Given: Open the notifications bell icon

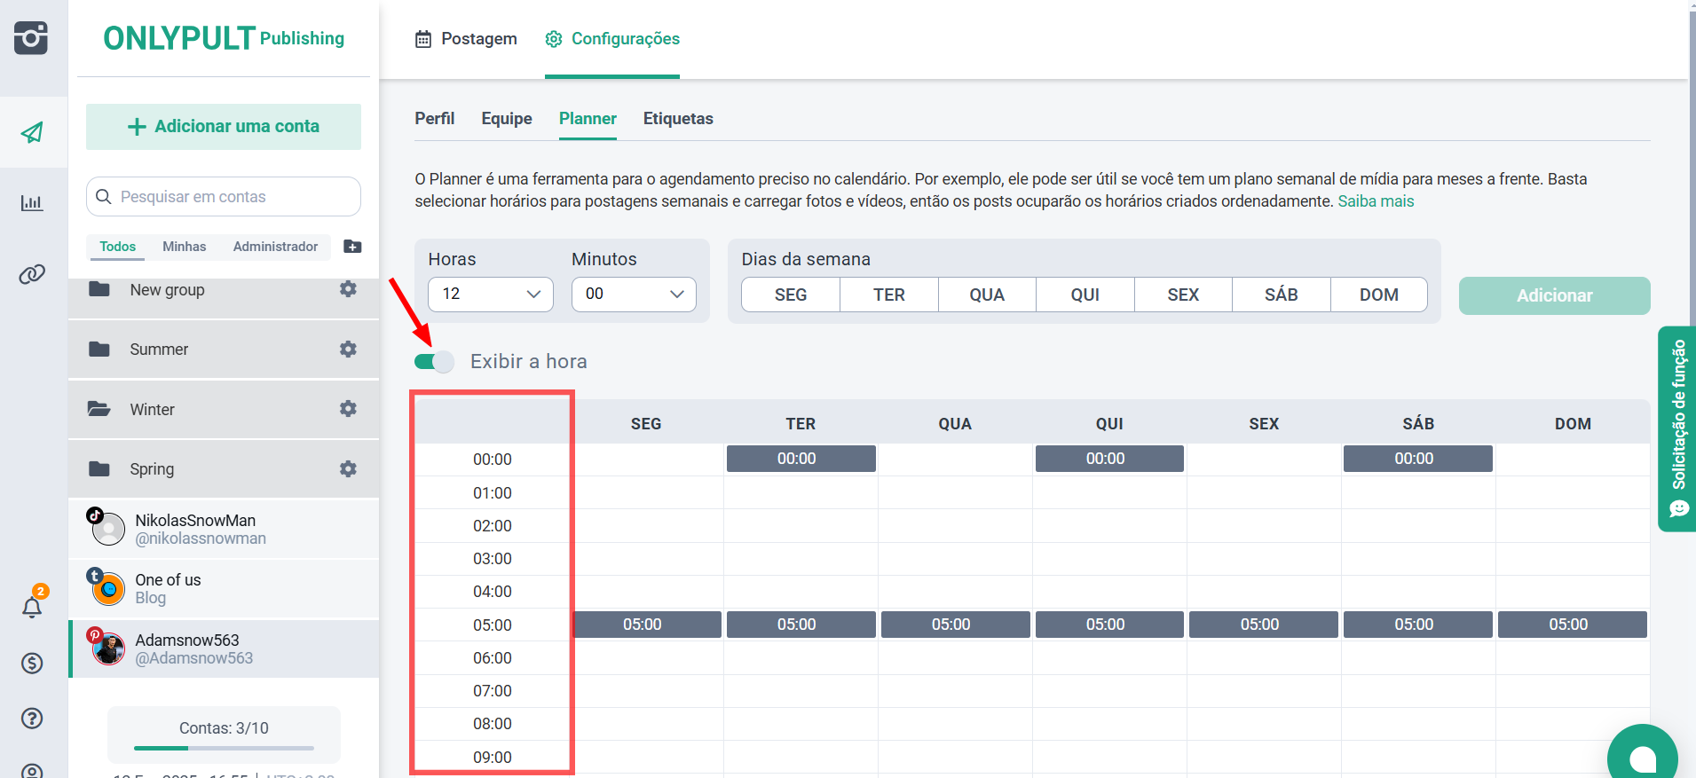Looking at the screenshot, I should pos(32,607).
